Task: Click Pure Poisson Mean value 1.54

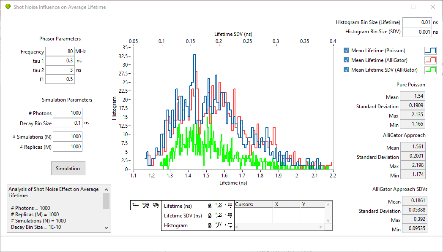Action: (x=413, y=97)
